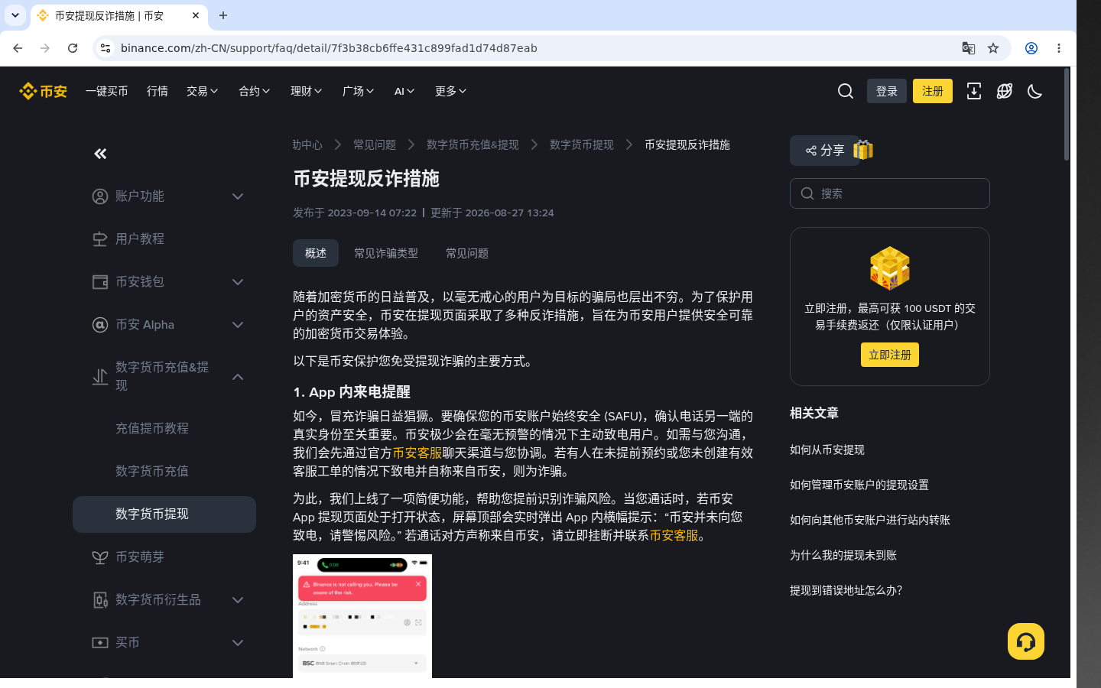Expand the 账户功能 sidebar section
Viewport: 1101px width, 688px height.
click(x=238, y=196)
